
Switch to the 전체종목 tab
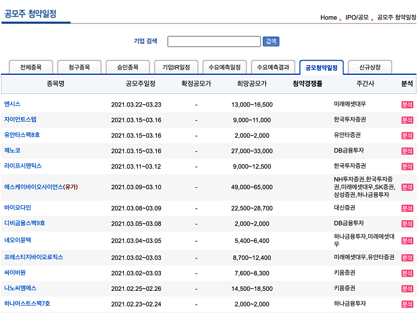pos(31,67)
